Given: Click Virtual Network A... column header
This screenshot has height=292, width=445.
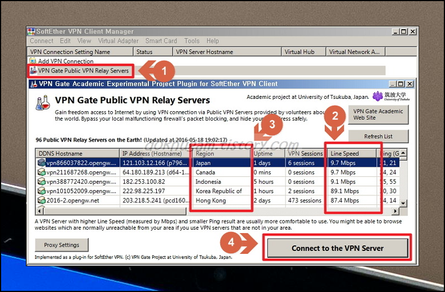Looking at the screenshot, I should (356, 52).
